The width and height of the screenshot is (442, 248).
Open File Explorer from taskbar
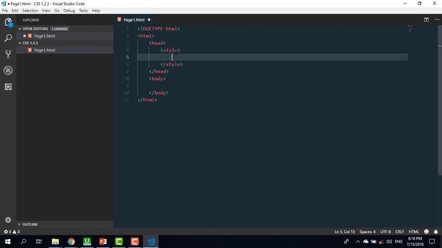point(55,242)
